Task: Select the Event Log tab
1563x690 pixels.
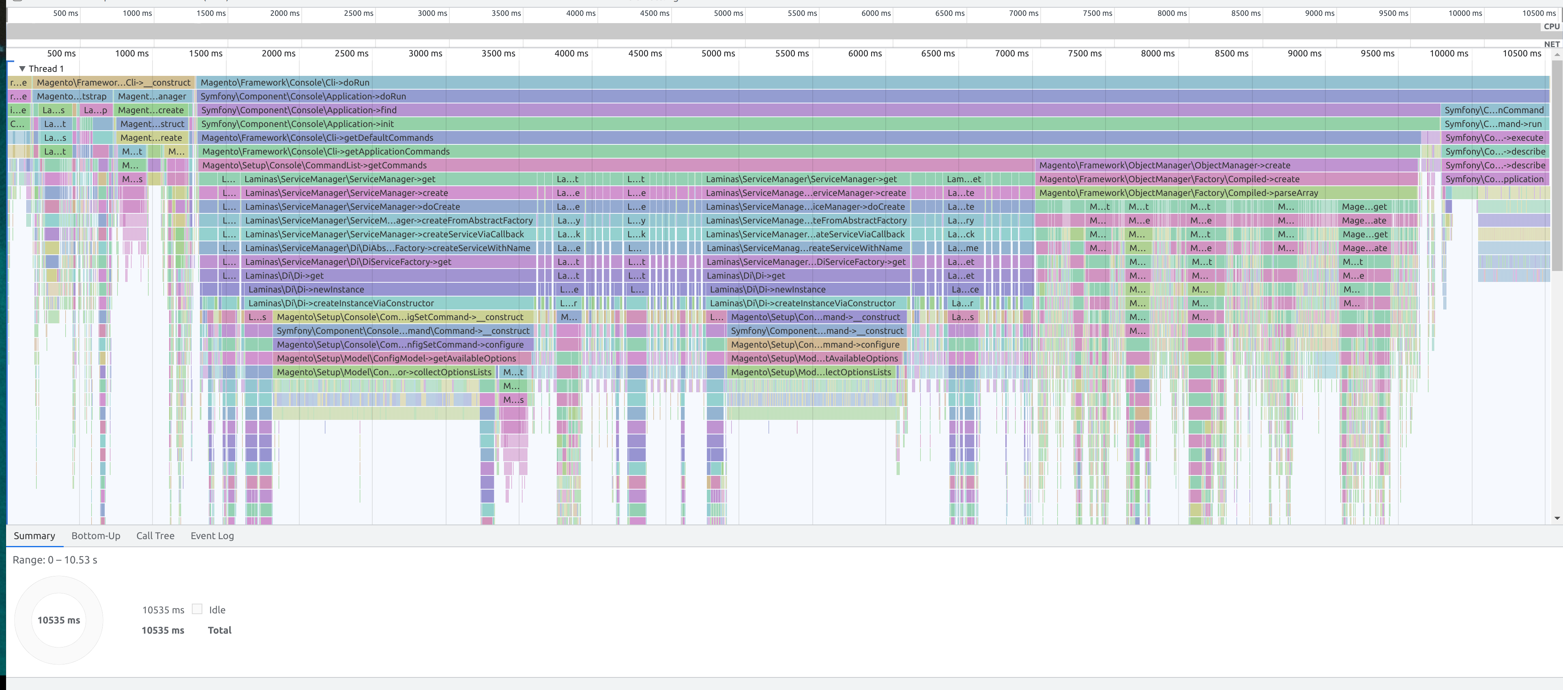Action: tap(212, 536)
